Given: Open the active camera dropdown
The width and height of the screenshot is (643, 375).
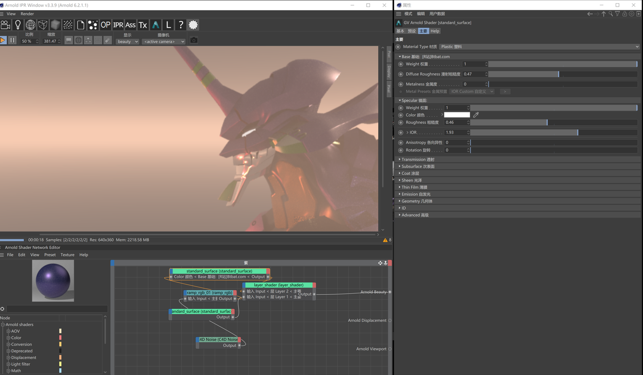Looking at the screenshot, I should click(x=164, y=41).
